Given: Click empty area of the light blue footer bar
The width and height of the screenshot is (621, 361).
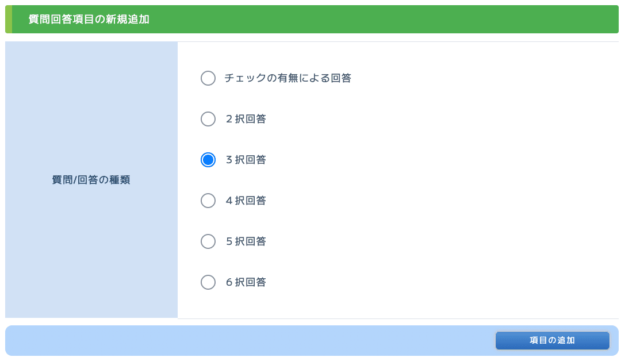Looking at the screenshot, I should [x=250, y=340].
